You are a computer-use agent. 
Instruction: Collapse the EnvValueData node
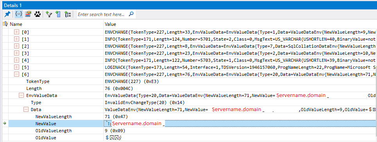coord(22,95)
